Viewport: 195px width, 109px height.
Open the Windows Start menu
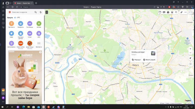coord(2,107)
